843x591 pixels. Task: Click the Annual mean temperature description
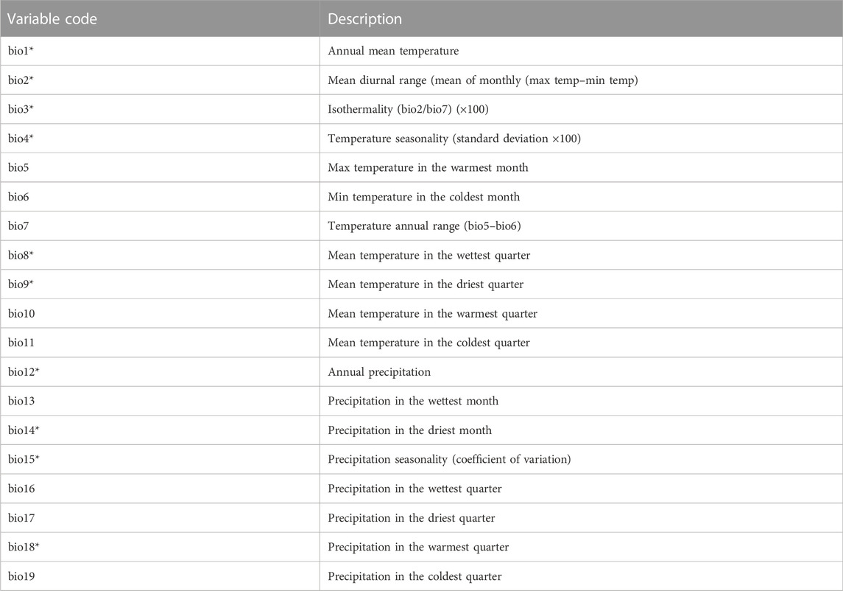pos(393,51)
